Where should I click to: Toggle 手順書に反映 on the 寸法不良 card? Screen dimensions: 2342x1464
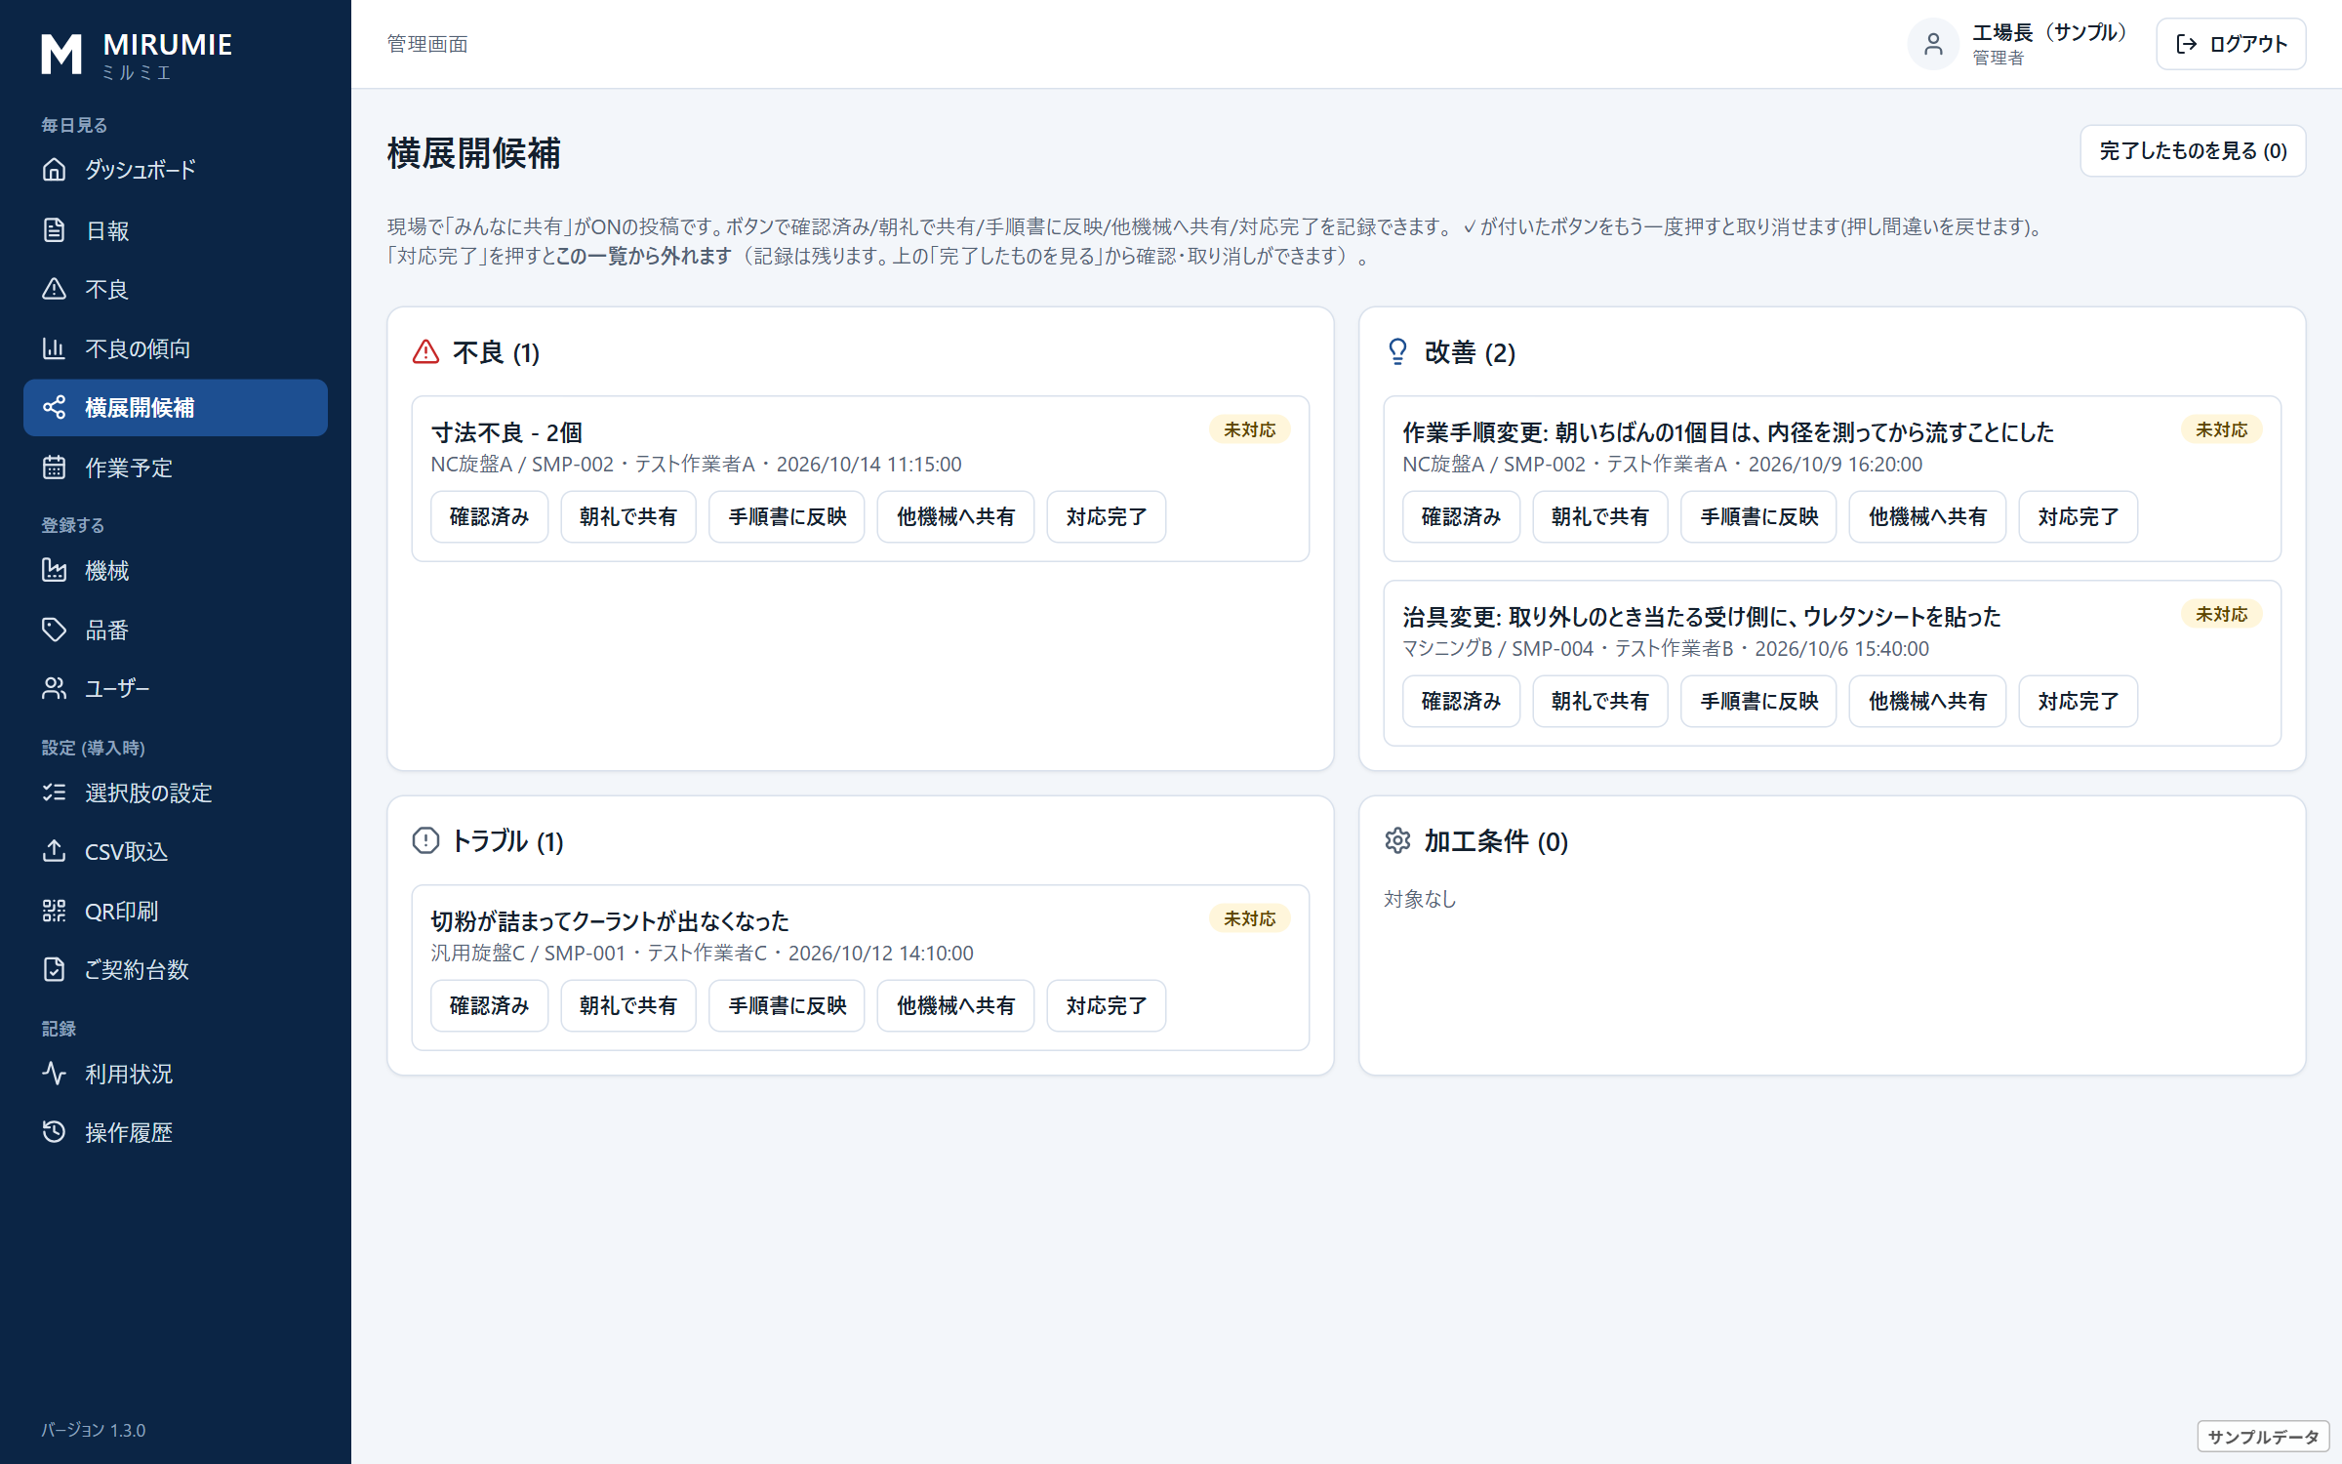point(787,516)
